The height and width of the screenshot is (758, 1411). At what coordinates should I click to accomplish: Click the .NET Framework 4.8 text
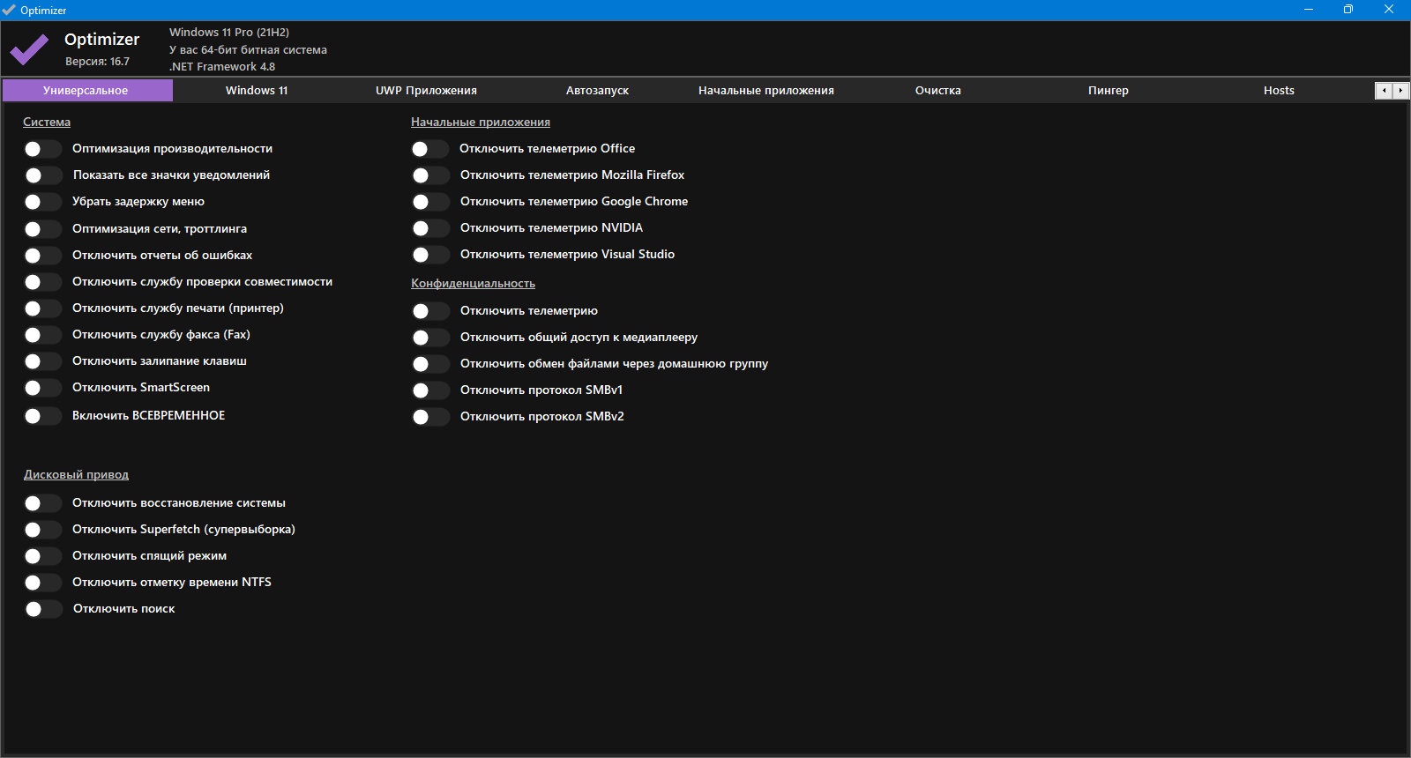tap(222, 67)
